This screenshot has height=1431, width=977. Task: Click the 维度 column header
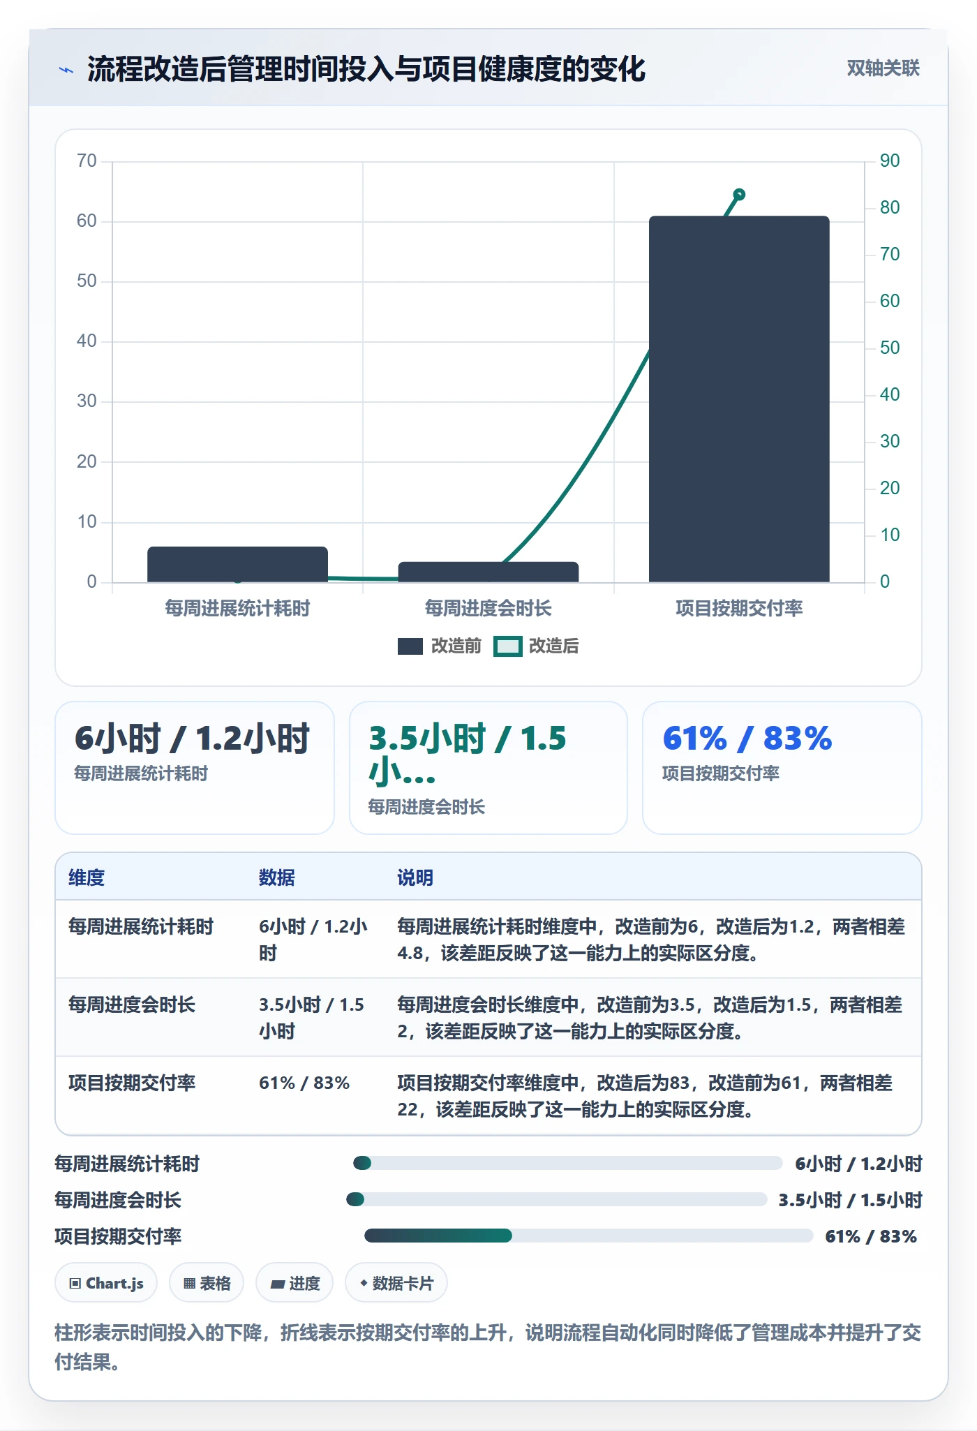click(x=87, y=877)
